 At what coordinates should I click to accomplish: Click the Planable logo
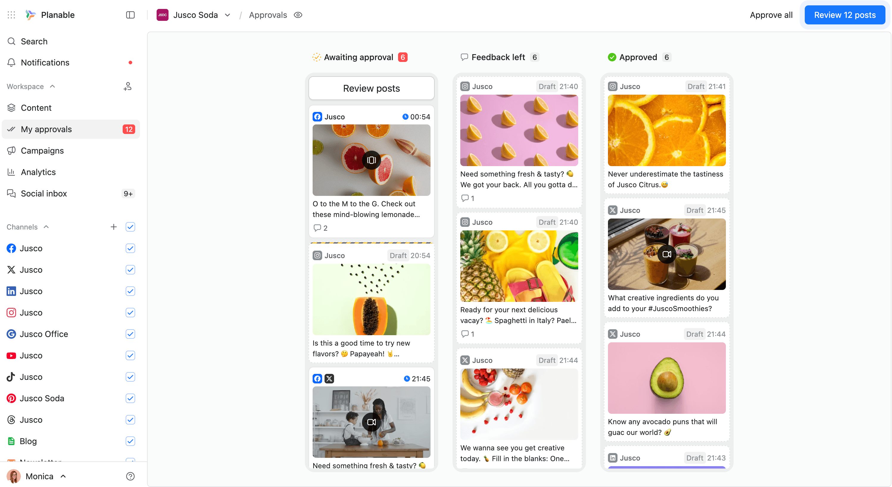[x=30, y=15]
